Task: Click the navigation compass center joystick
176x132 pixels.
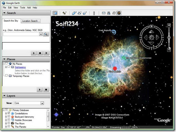Action: pyautogui.click(x=152, y=37)
